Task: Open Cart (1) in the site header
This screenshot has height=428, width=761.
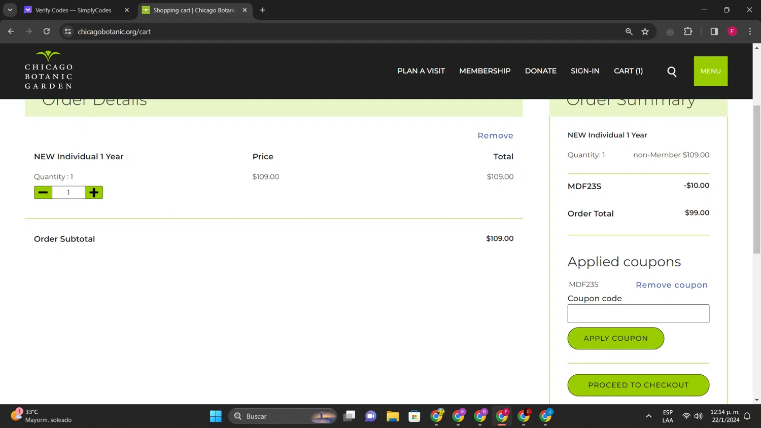Action: [628, 71]
